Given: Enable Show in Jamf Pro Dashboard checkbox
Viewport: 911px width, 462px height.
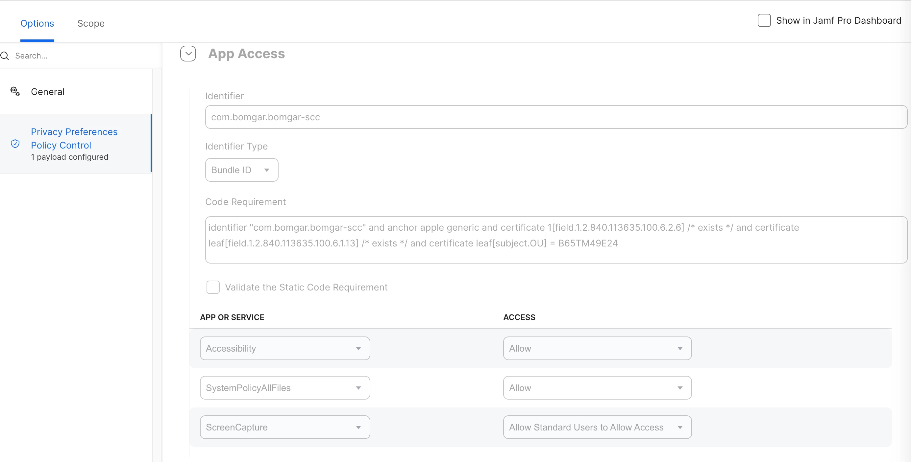Looking at the screenshot, I should point(764,20).
